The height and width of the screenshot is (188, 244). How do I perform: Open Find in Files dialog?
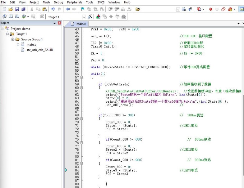138,9
